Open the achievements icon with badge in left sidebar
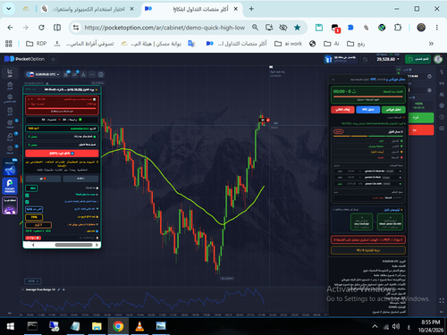The height and width of the screenshot is (335, 447). [x=10, y=123]
